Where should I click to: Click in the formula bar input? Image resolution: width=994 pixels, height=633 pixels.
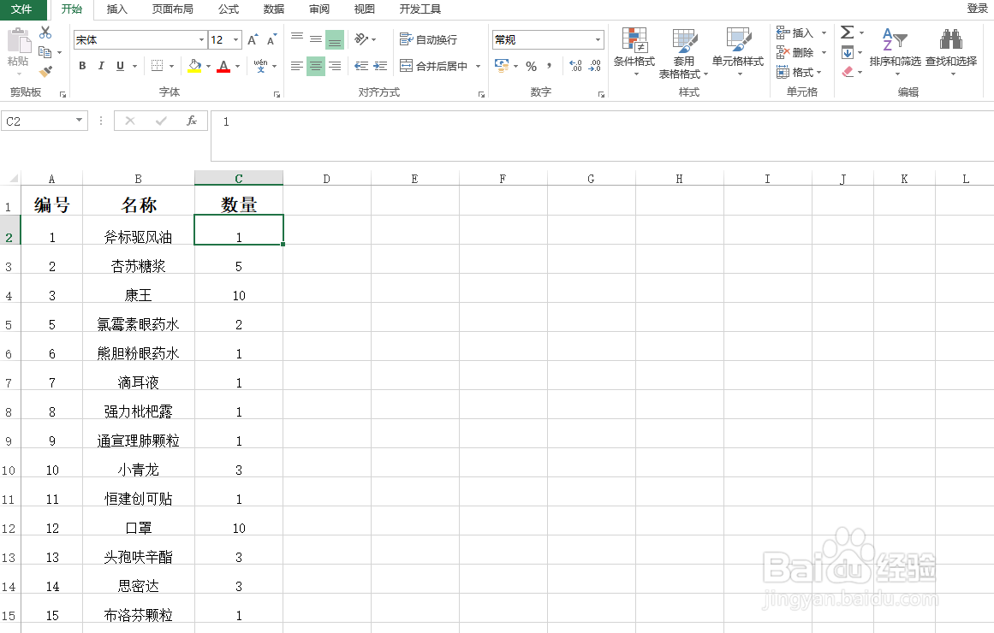(602, 136)
